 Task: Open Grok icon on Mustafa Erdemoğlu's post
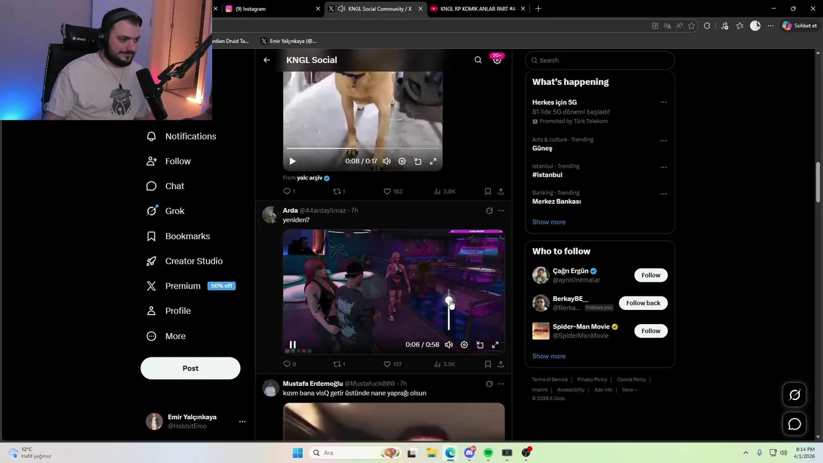489,384
